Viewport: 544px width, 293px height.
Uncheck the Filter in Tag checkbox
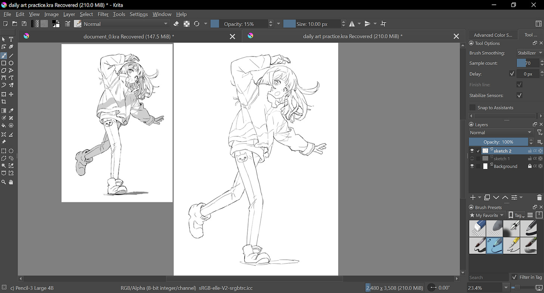[514, 277]
